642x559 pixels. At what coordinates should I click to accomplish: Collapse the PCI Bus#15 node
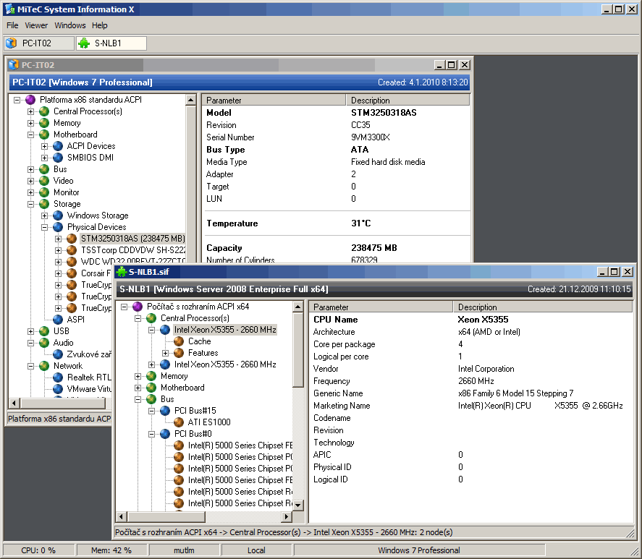(x=152, y=411)
